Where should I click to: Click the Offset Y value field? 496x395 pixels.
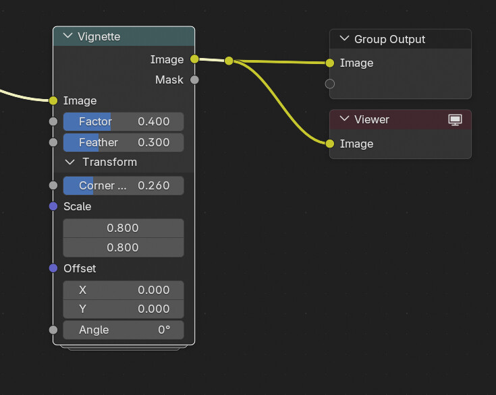(x=123, y=309)
